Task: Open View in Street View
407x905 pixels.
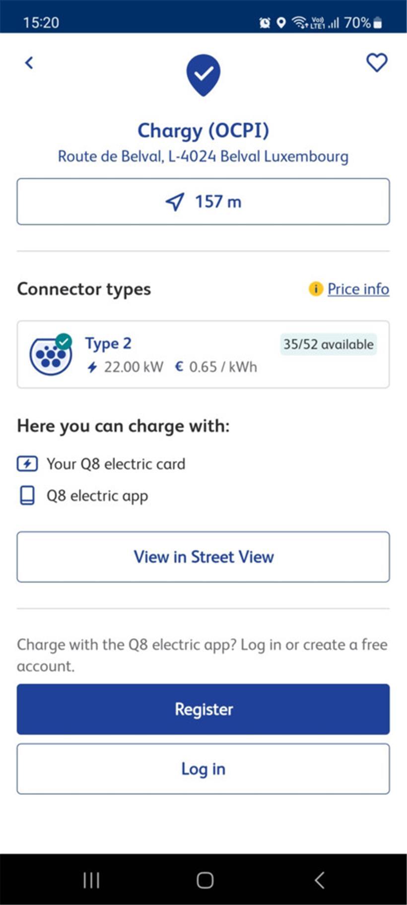Action: [203, 557]
